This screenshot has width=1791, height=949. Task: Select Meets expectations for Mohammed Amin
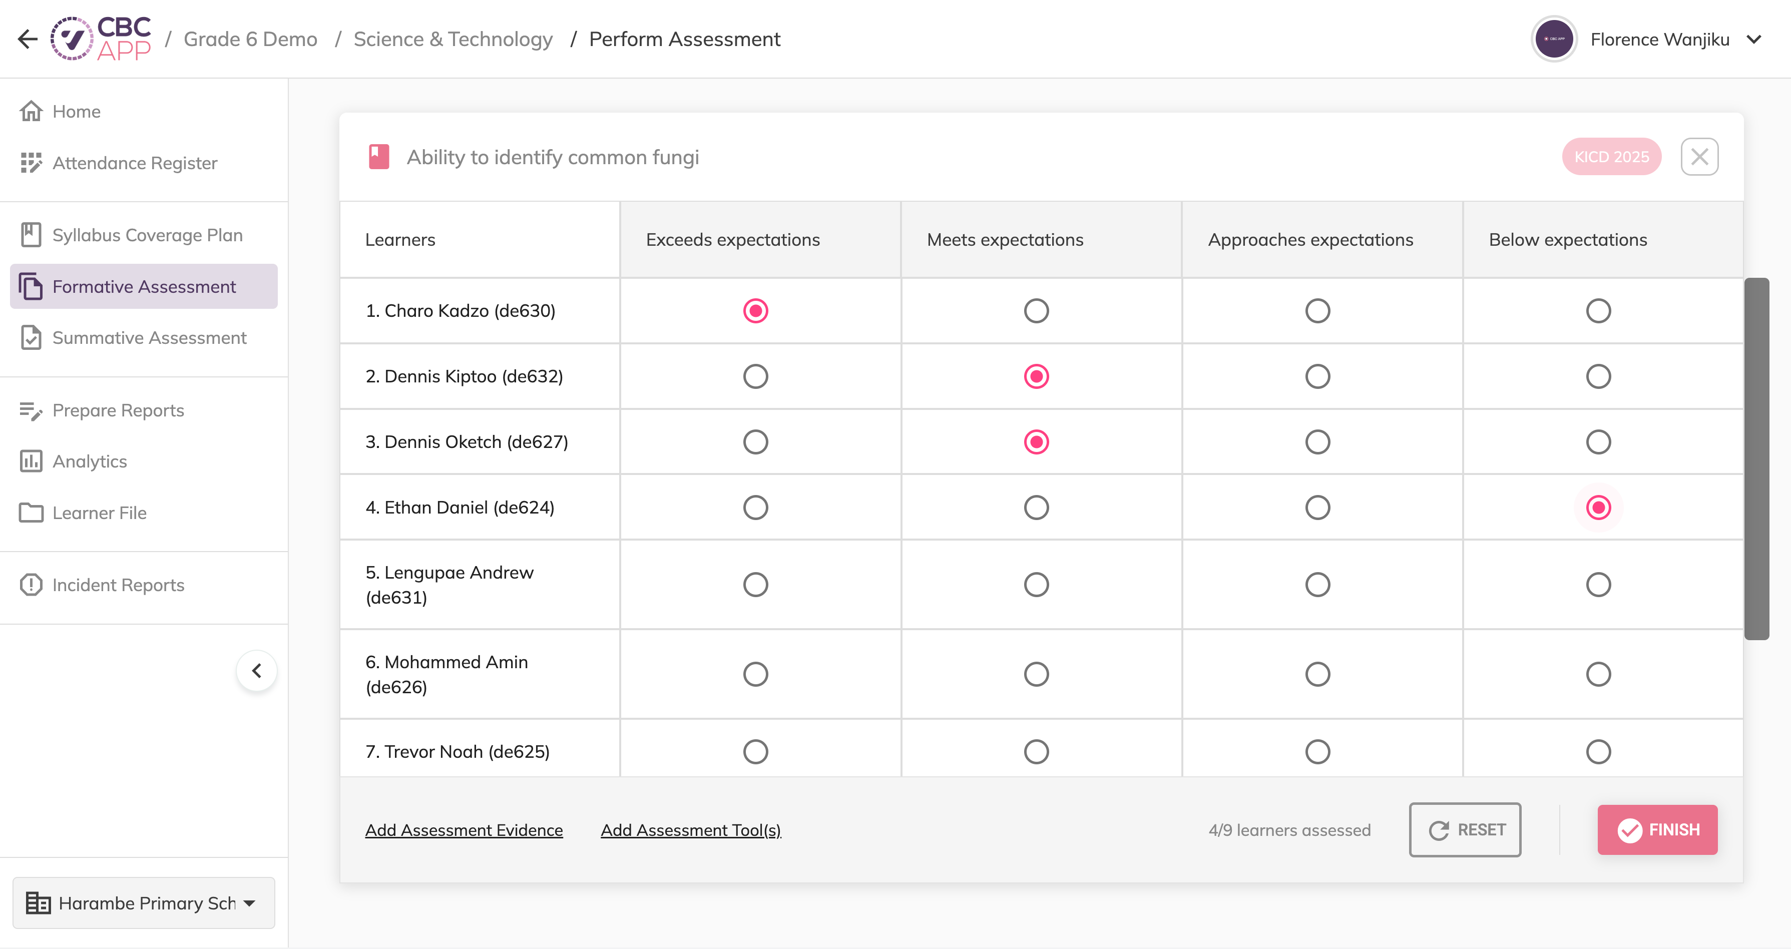coord(1036,674)
